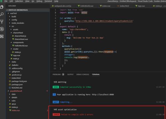Open index.html in the file tree
Image resolution: width=166 pixels, height=119 pixels.
16,78
